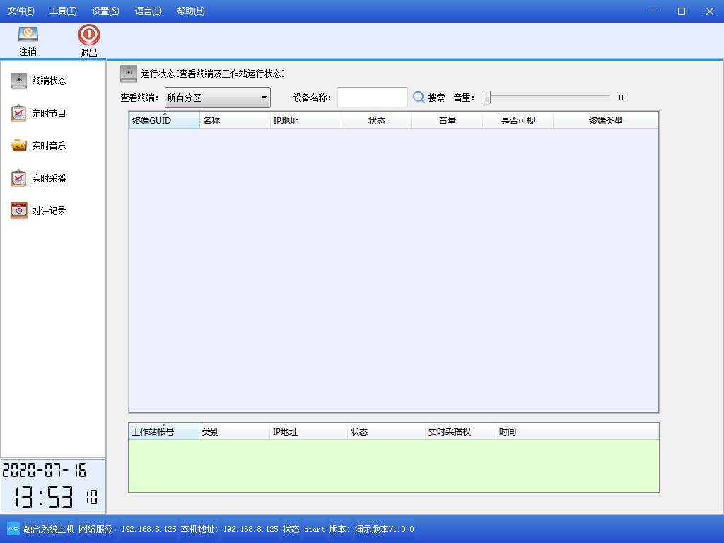Image resolution: width=724 pixels, height=543 pixels.
Task: Expand the 所有分区 dropdown
Action: click(x=264, y=98)
